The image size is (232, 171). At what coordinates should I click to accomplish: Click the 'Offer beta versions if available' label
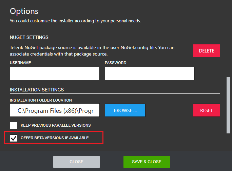tap(55, 138)
